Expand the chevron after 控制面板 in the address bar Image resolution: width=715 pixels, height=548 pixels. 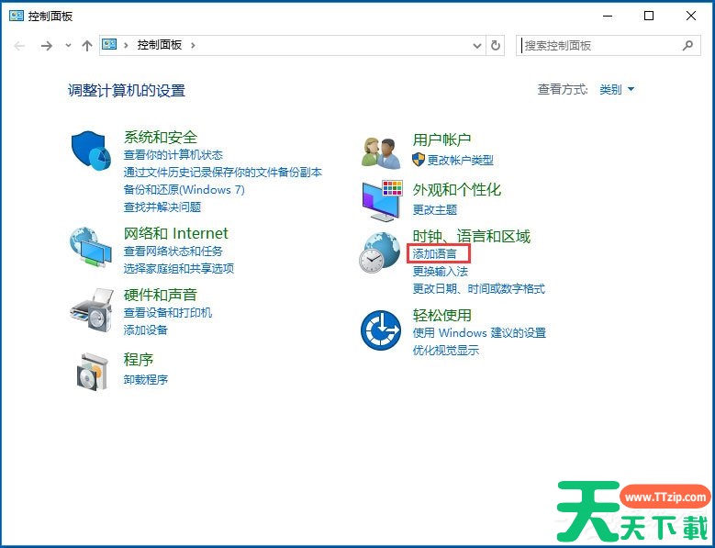193,45
